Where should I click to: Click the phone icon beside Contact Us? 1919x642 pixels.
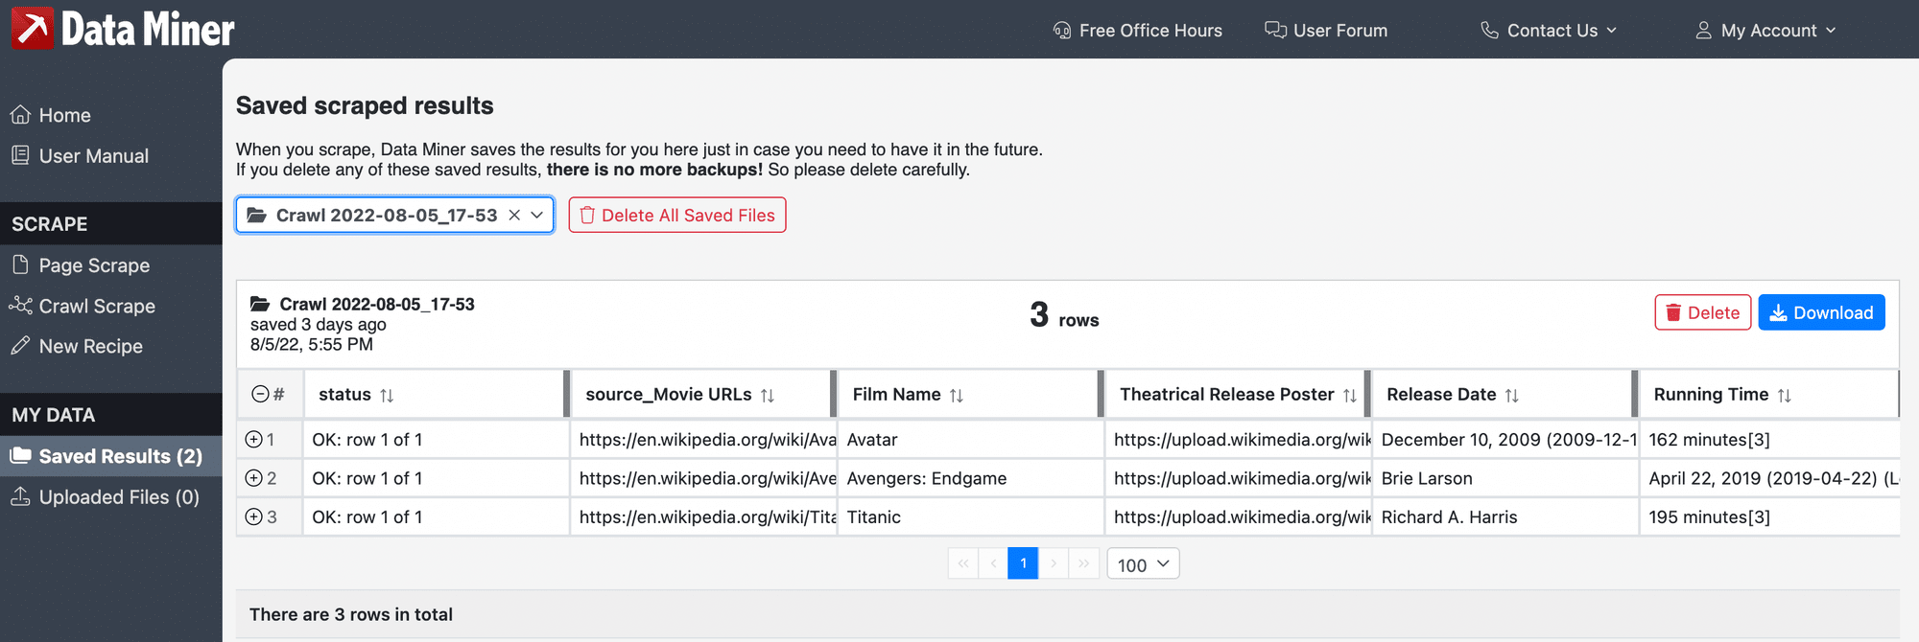click(1489, 30)
